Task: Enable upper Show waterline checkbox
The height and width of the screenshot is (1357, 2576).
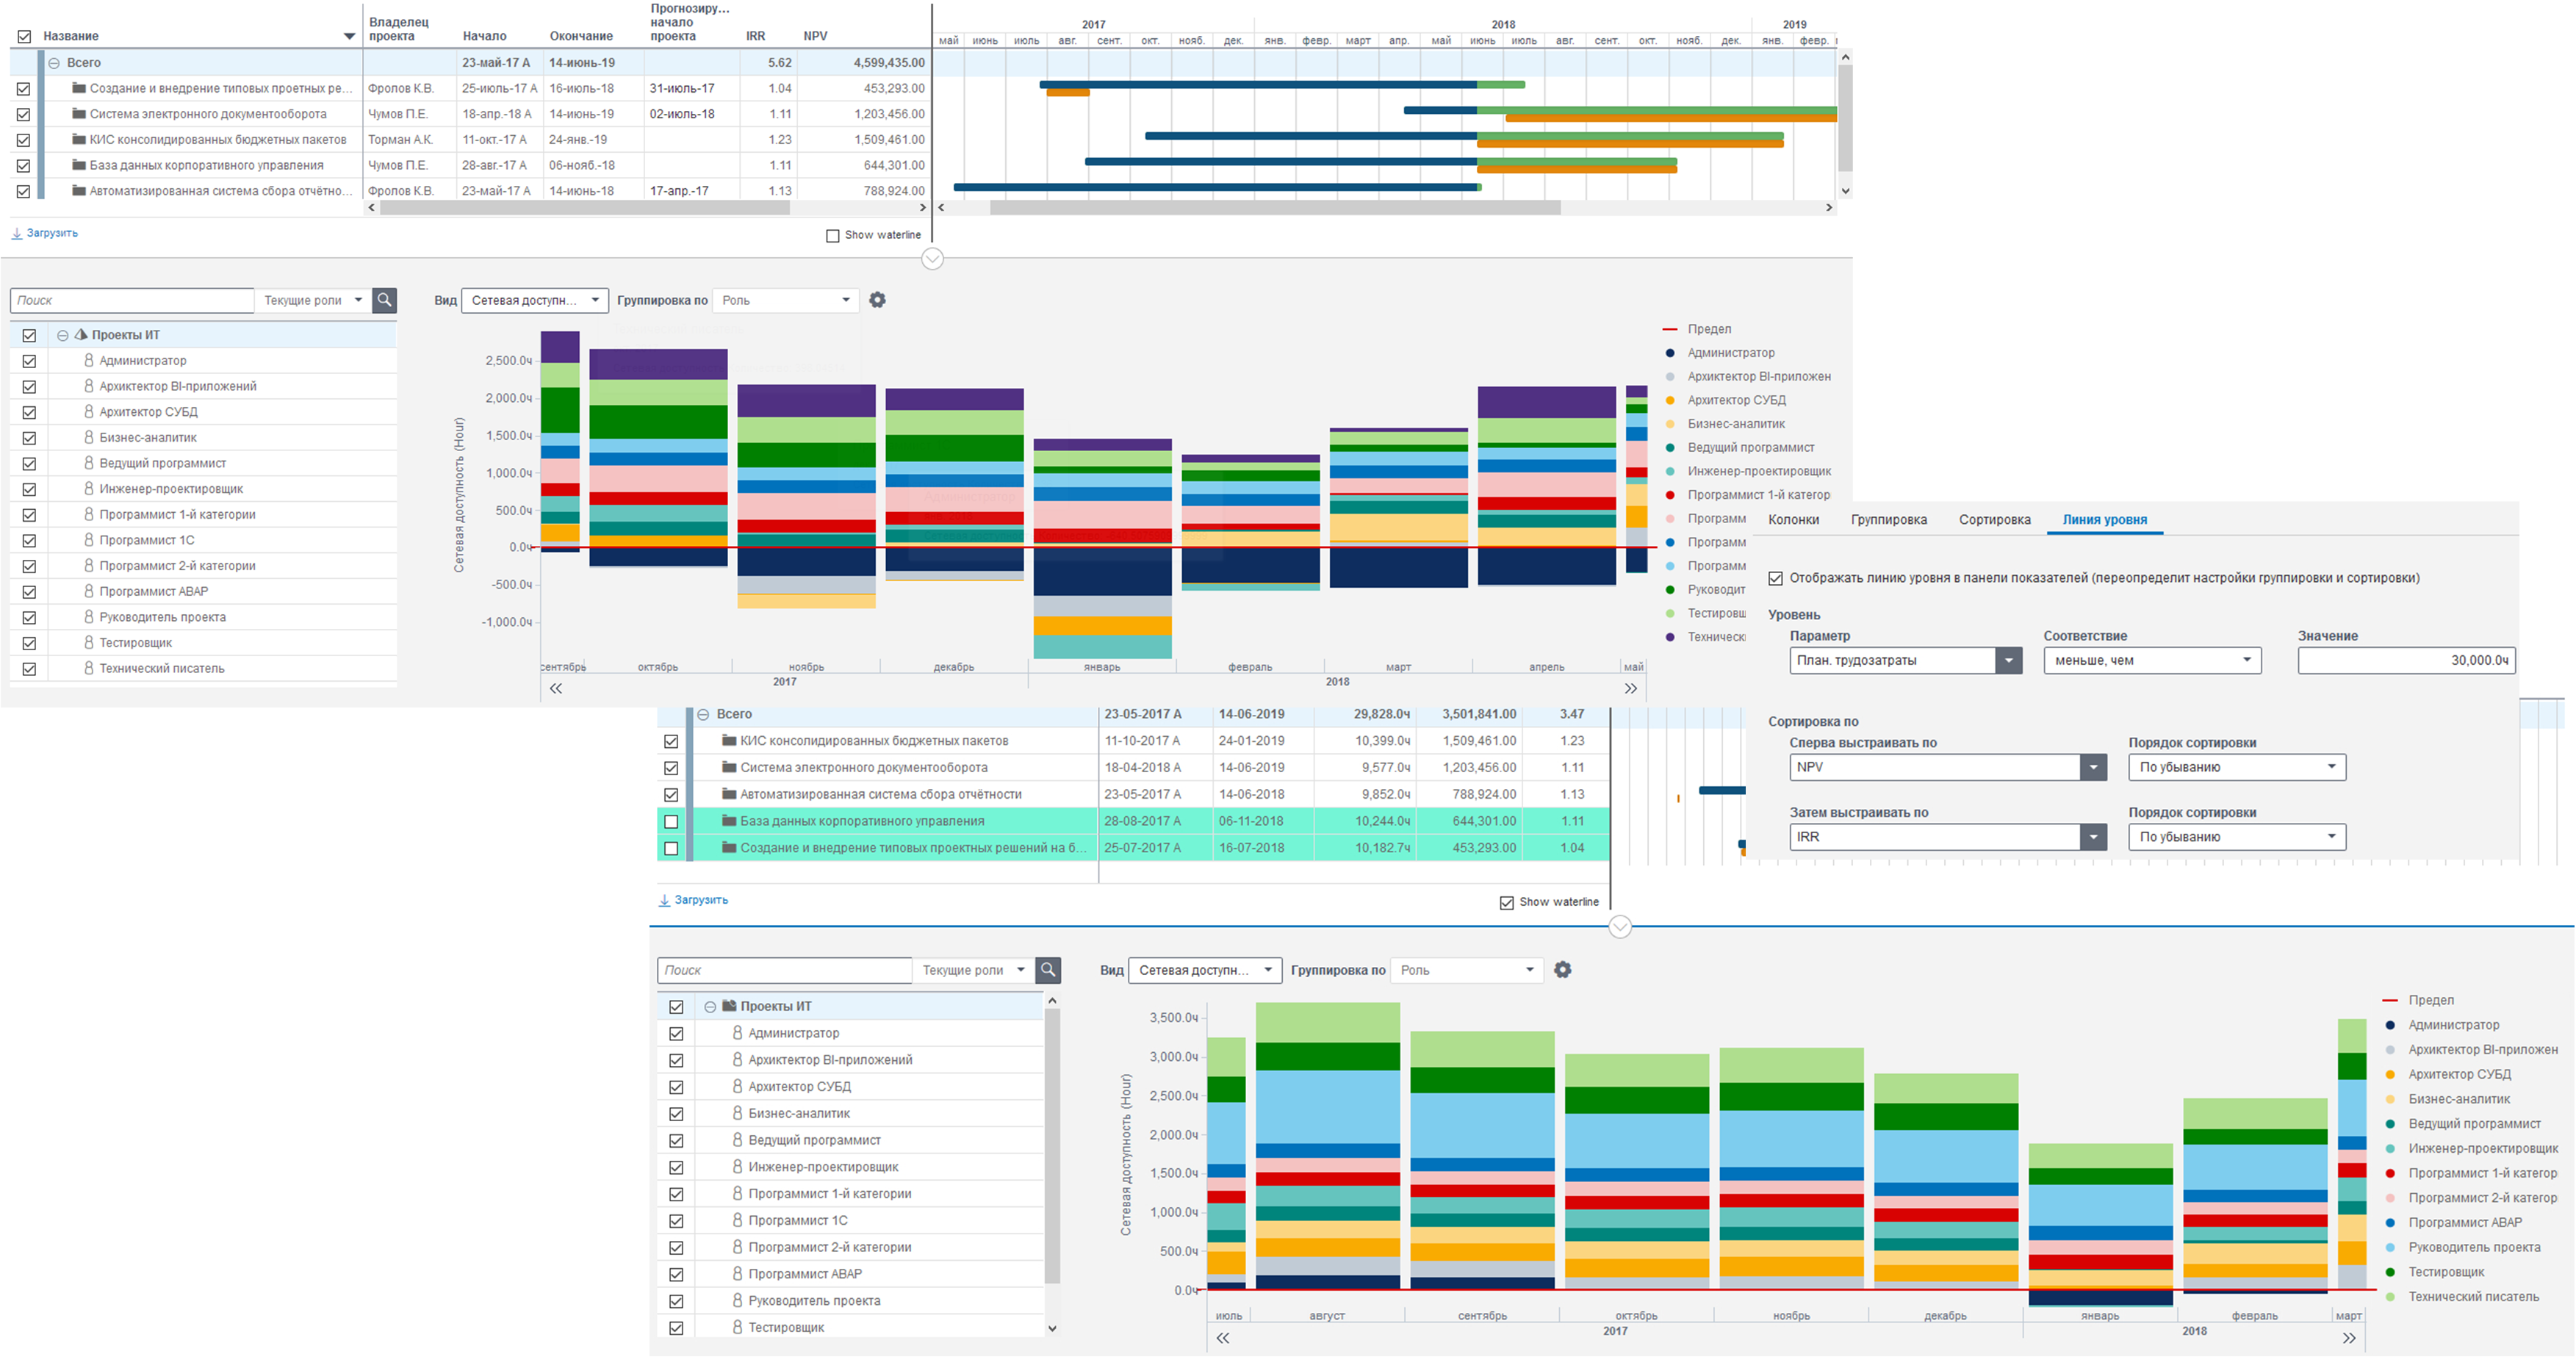Action: click(x=833, y=236)
